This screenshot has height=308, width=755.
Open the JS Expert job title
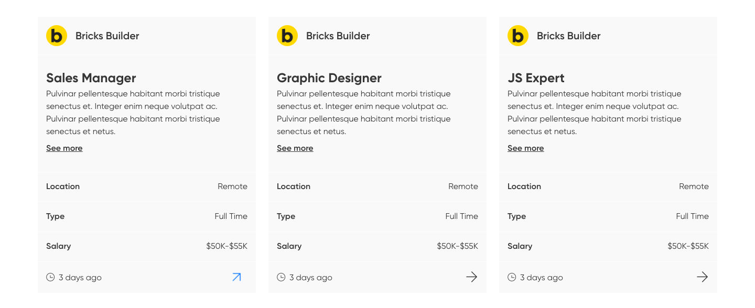(x=536, y=78)
